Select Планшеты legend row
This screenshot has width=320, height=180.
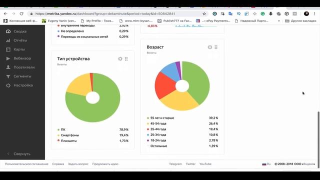tap(93, 141)
